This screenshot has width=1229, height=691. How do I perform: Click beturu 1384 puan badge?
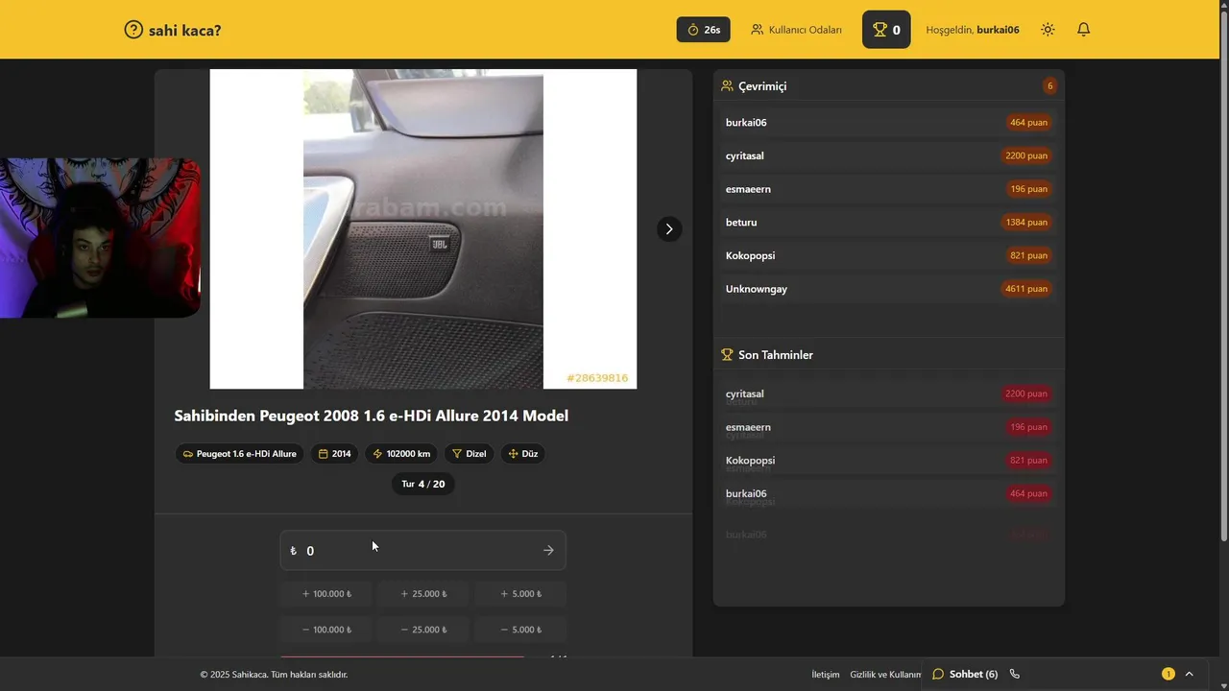click(1026, 223)
